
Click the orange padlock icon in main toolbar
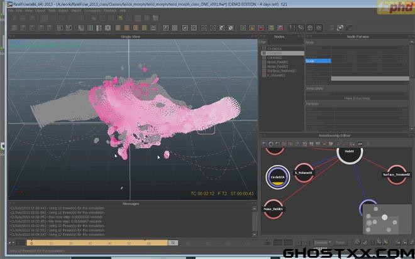(252, 28)
